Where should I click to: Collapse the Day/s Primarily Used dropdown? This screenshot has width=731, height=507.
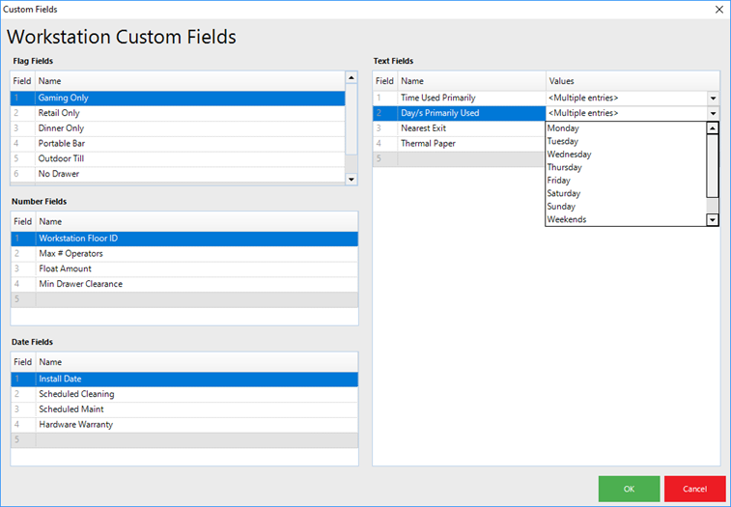713,113
